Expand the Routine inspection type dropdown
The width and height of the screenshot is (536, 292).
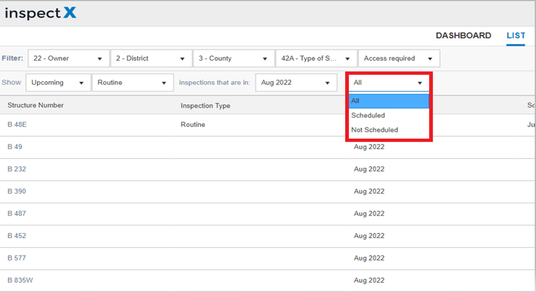[133, 82]
